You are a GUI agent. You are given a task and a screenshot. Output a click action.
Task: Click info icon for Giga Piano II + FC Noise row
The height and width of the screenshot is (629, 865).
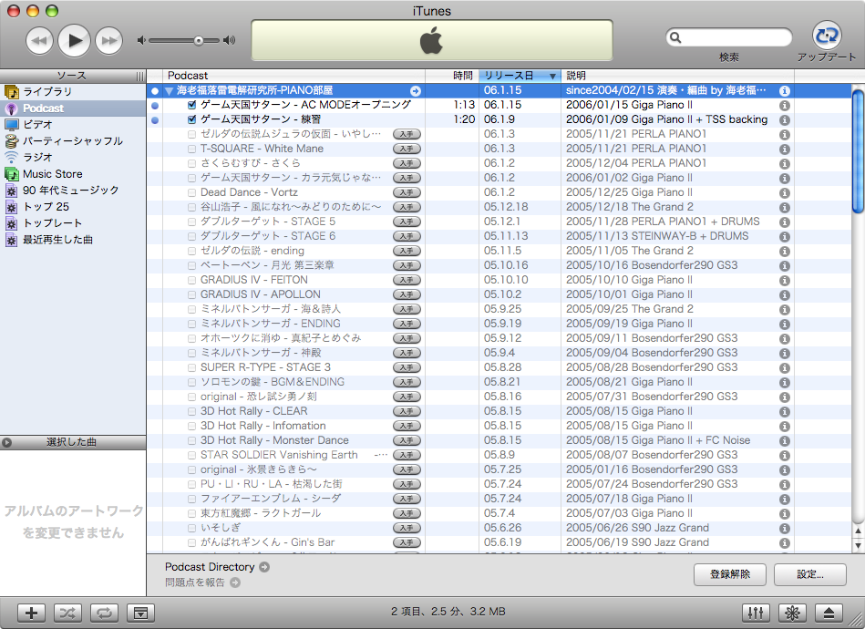[x=785, y=441]
